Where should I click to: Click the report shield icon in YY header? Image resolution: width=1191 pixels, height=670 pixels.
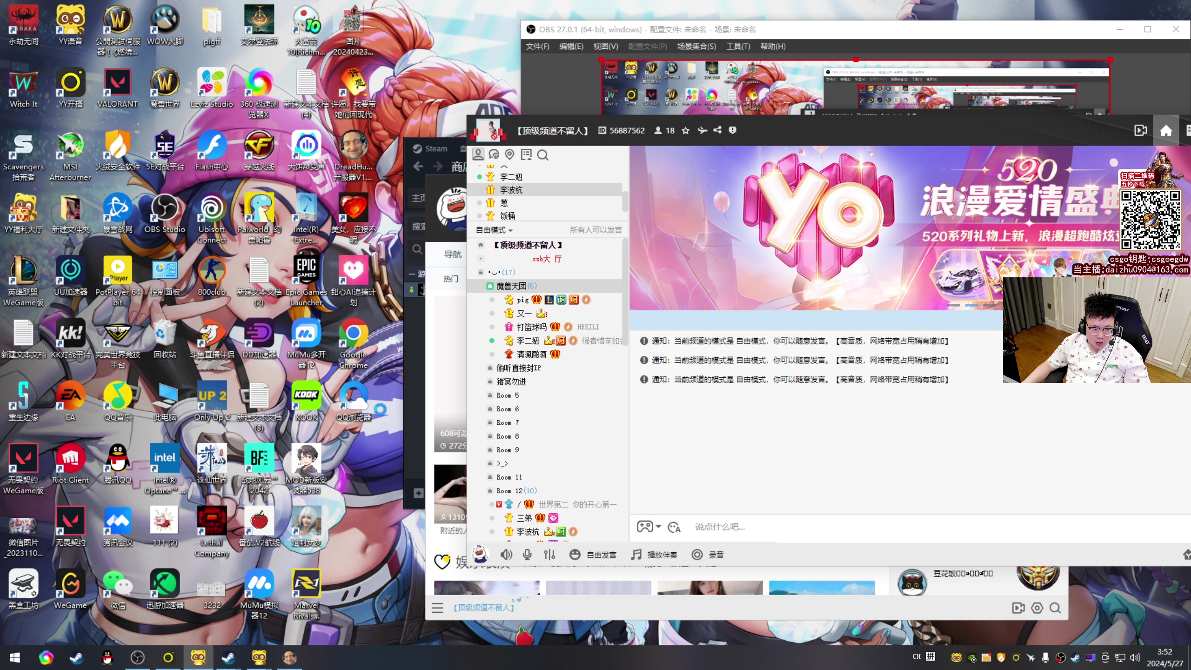(732, 130)
